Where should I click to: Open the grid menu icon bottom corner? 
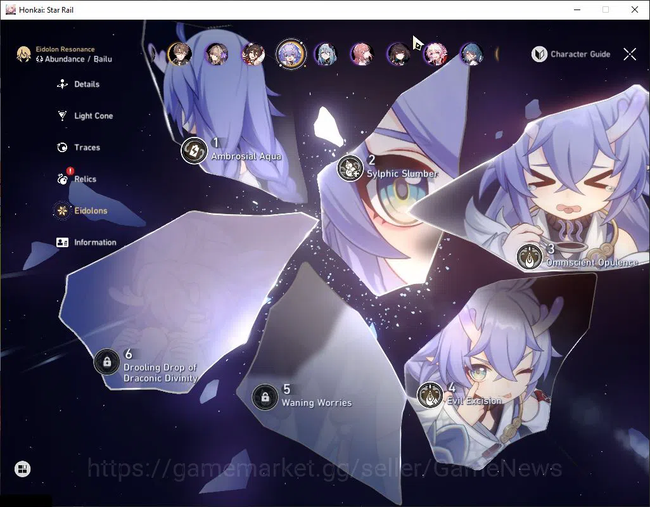(x=22, y=469)
